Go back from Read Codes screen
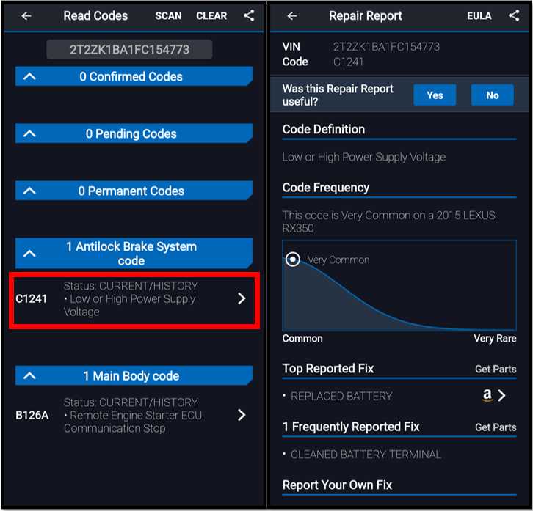 tap(26, 15)
